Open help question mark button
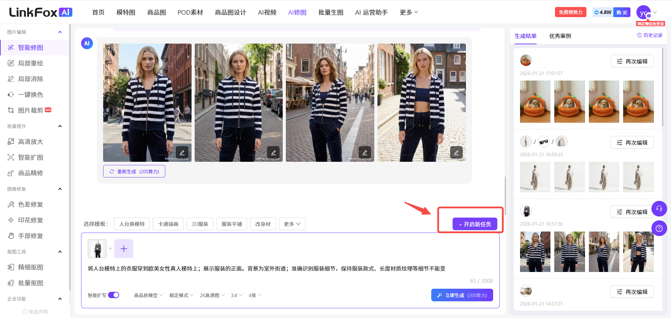Image resolution: width=671 pixels, height=318 pixels. click(659, 228)
